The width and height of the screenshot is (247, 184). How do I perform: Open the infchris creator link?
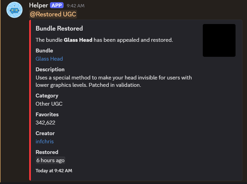click(x=44, y=141)
